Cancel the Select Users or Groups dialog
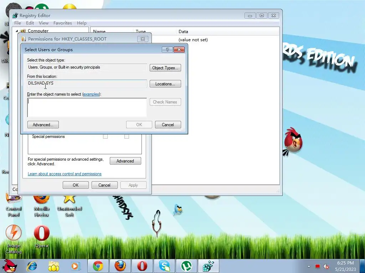The width and height of the screenshot is (365, 273). tap(168, 125)
